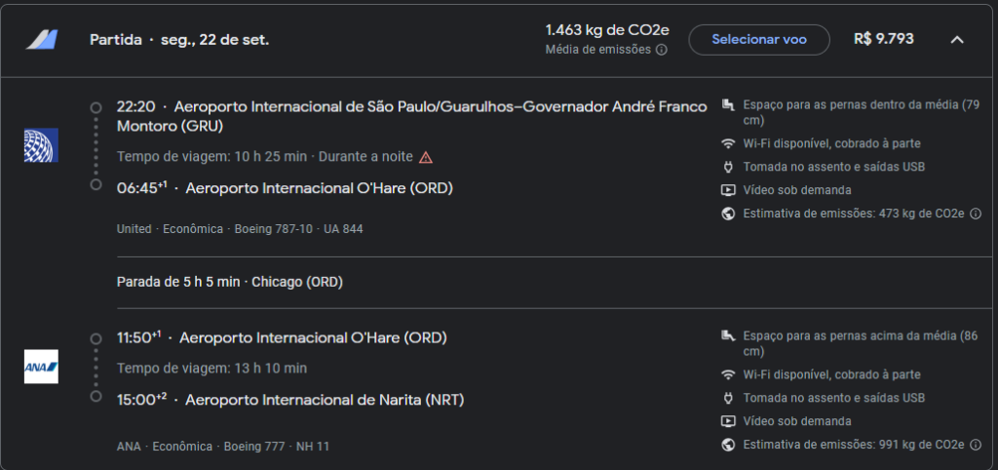Click the Wi-Fi icon for ANA flight
This screenshot has width=998, height=470.
pyautogui.click(x=727, y=374)
